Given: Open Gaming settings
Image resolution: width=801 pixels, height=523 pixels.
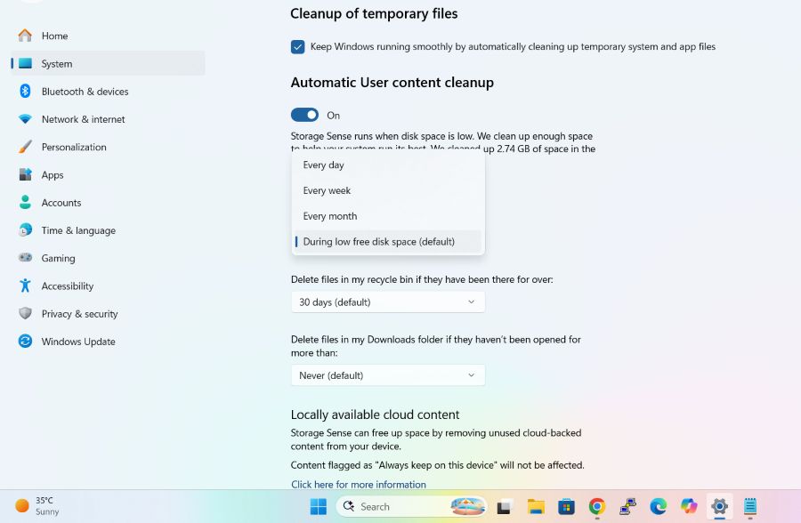Looking at the screenshot, I should pos(108,258).
